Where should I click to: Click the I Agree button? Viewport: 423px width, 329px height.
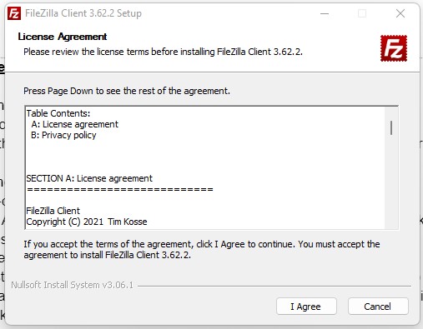pos(306,307)
